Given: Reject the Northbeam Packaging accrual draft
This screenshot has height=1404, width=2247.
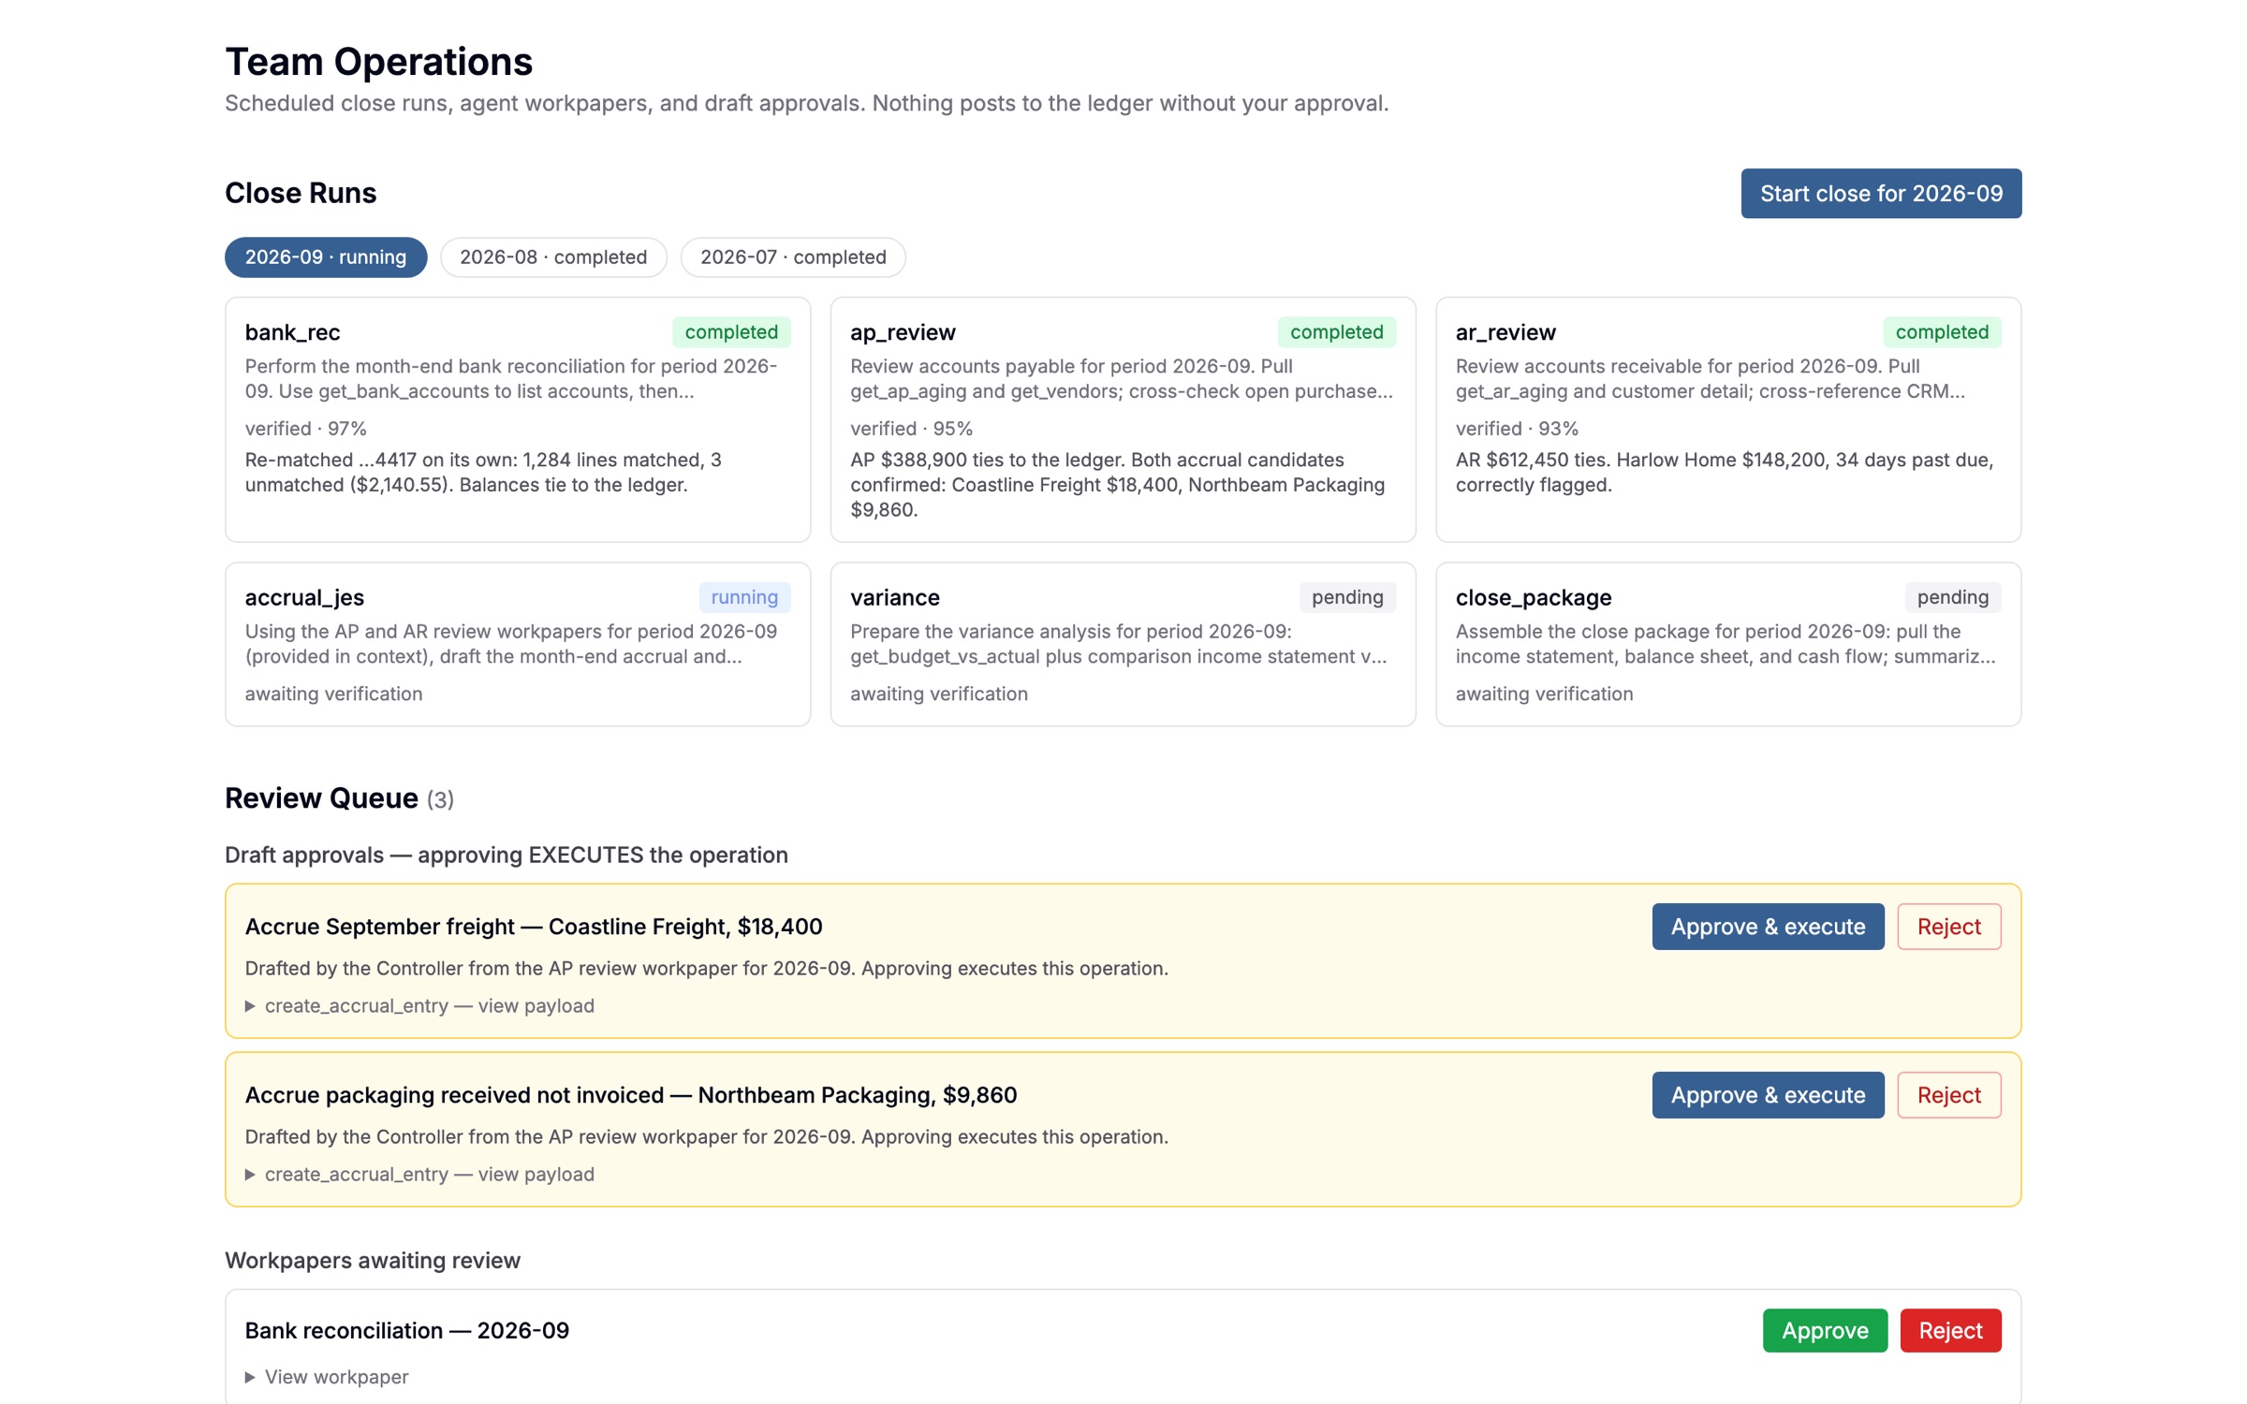Looking at the screenshot, I should pos(1949,1095).
